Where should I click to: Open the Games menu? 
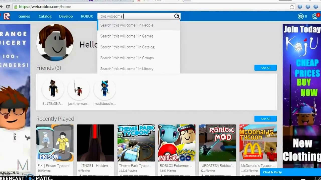pyautogui.click(x=24, y=16)
